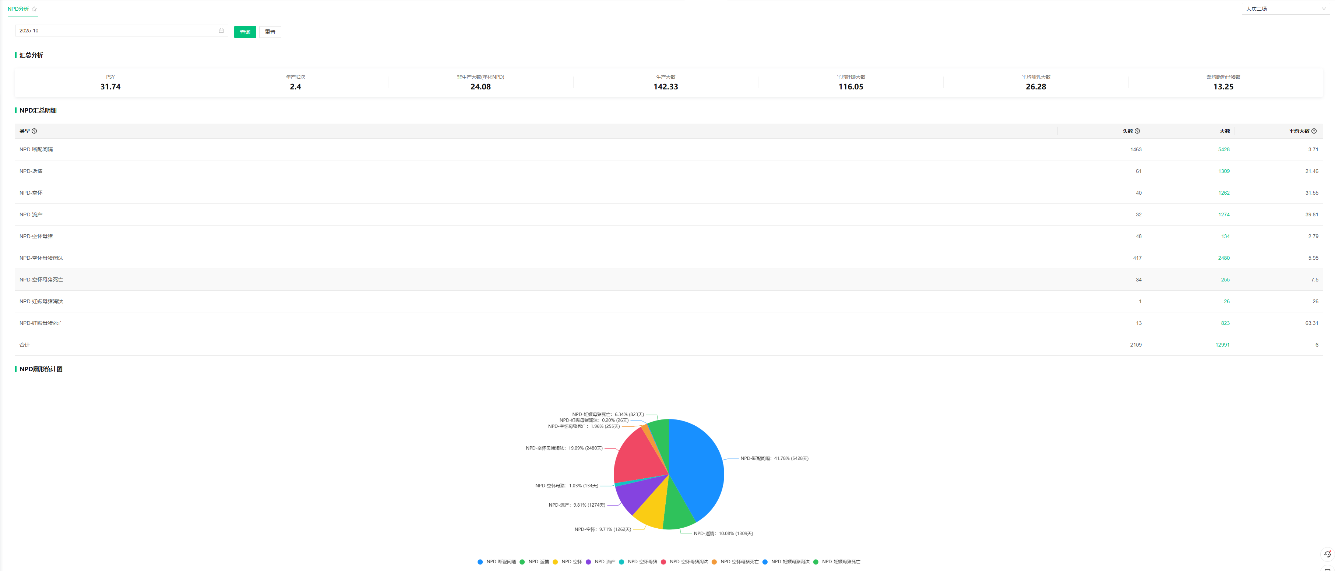
Task: Open 5428 days link for NPD-断配间隔
Action: click(x=1223, y=150)
